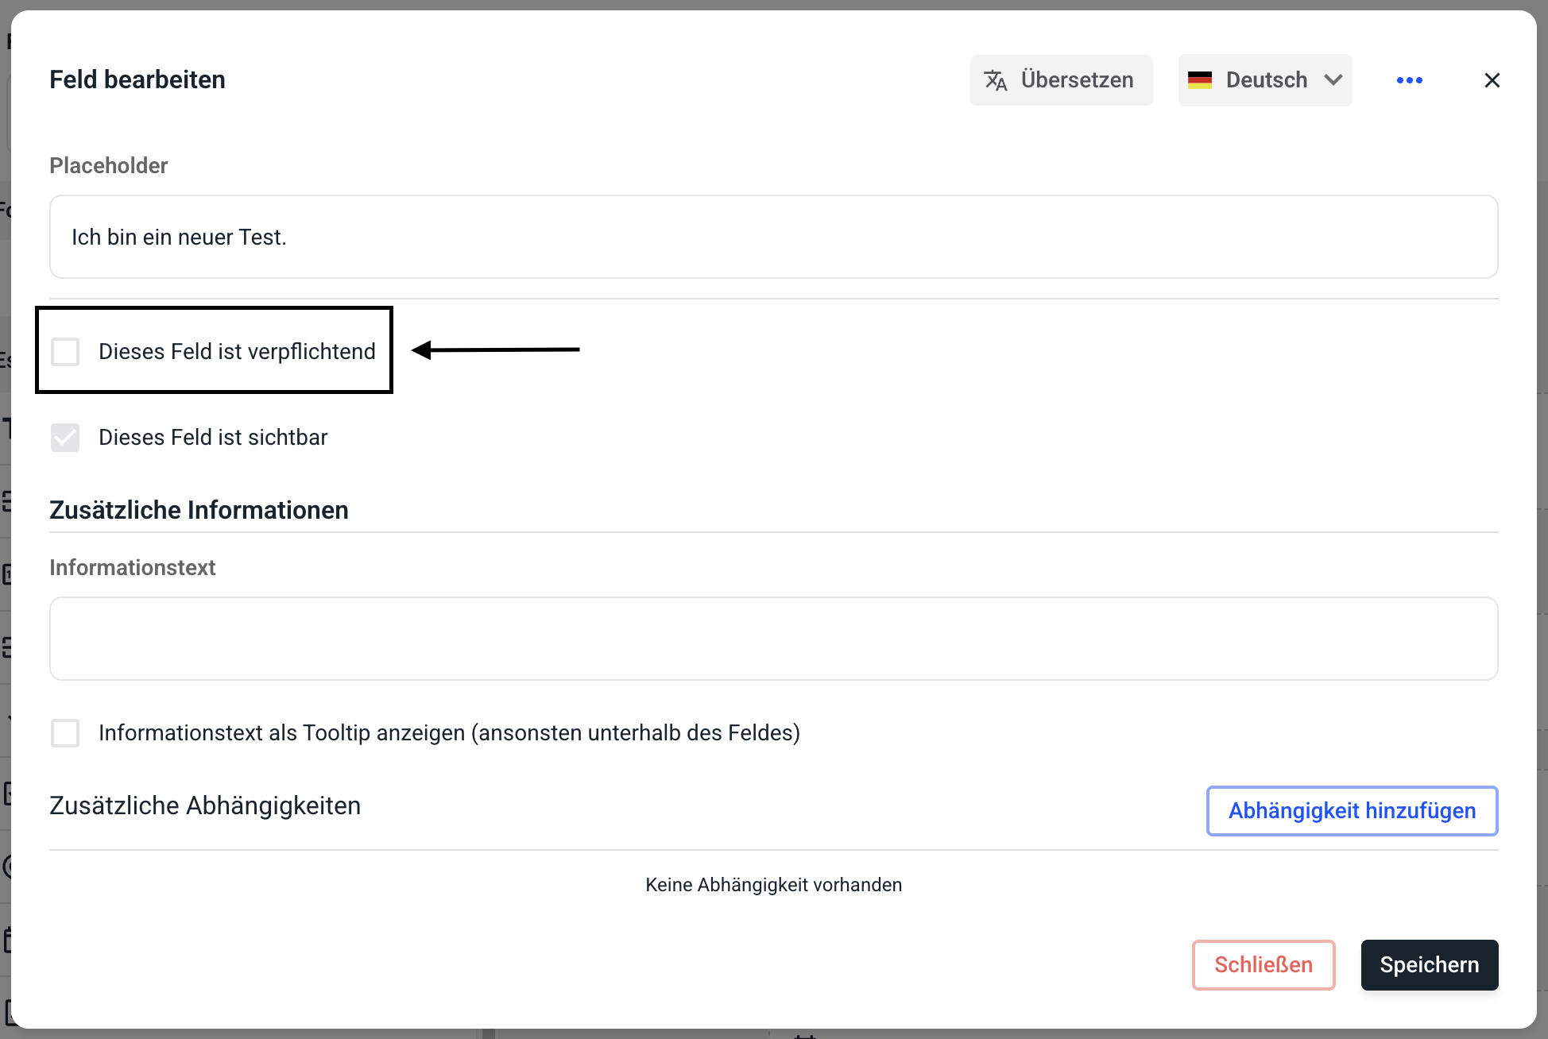Enable the 'Dieses Feld ist verpflichtend' checkbox
1548x1039 pixels.
click(x=65, y=351)
